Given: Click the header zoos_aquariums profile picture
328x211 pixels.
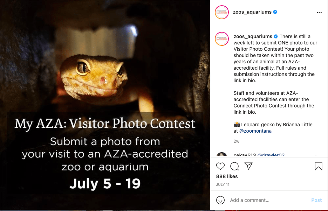Looking at the screenshot, I should click(222, 12).
